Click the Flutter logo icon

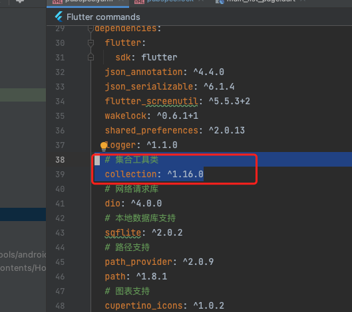pos(59,17)
